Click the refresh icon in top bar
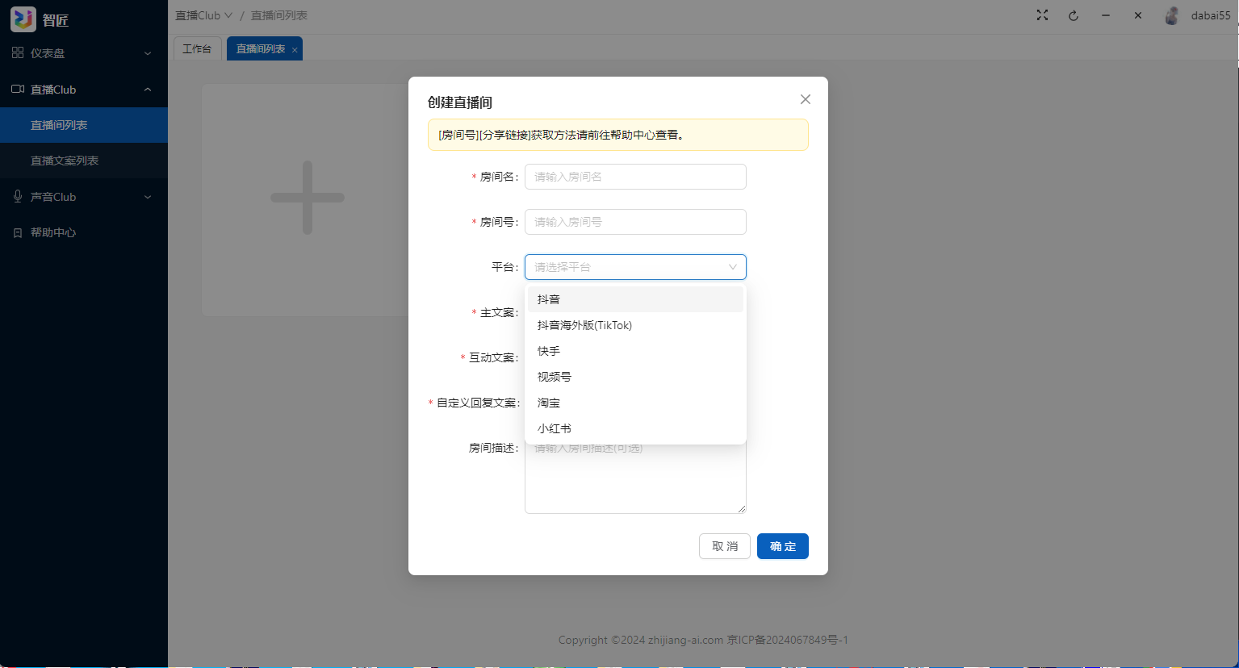The height and width of the screenshot is (668, 1239). pos(1074,15)
